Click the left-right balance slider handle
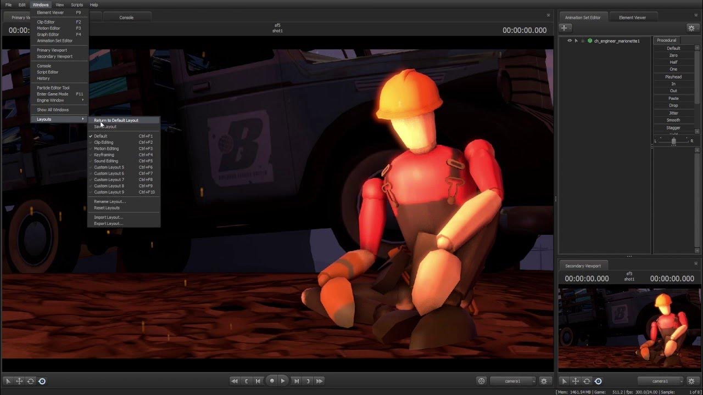 pos(674,141)
